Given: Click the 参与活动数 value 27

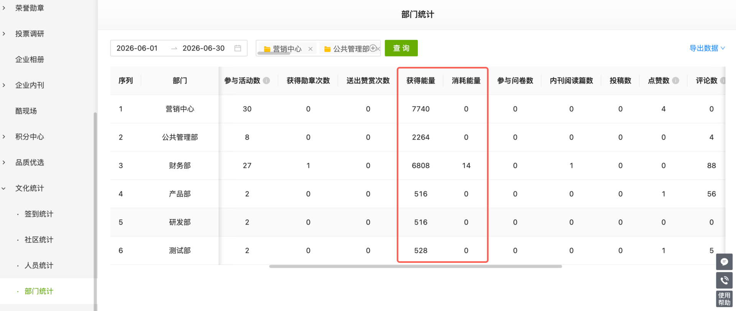Looking at the screenshot, I should pyautogui.click(x=247, y=166).
